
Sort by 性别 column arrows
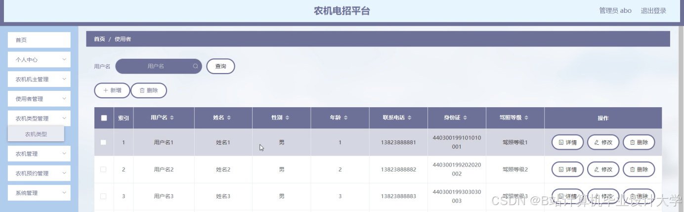(x=287, y=118)
